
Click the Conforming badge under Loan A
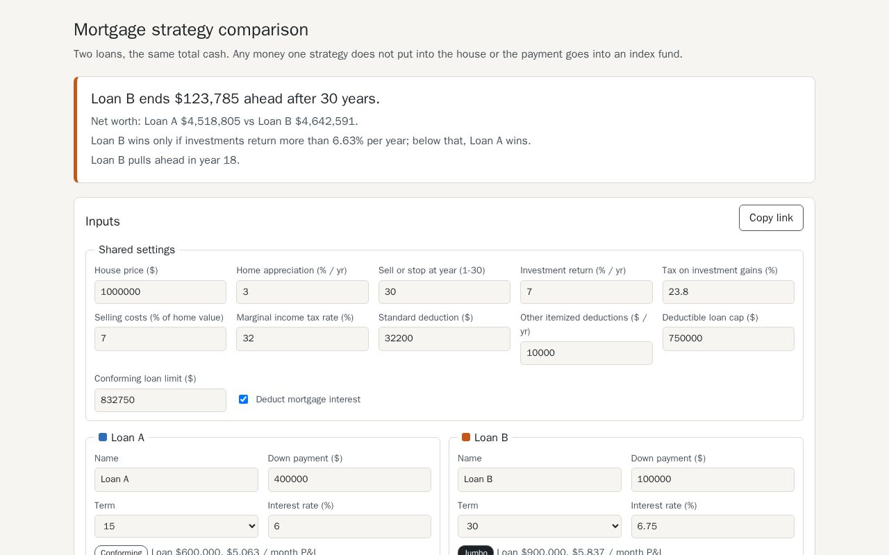click(121, 552)
